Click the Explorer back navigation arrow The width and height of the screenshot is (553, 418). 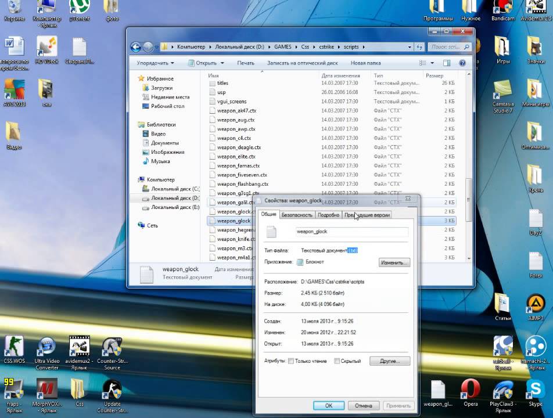pos(136,47)
